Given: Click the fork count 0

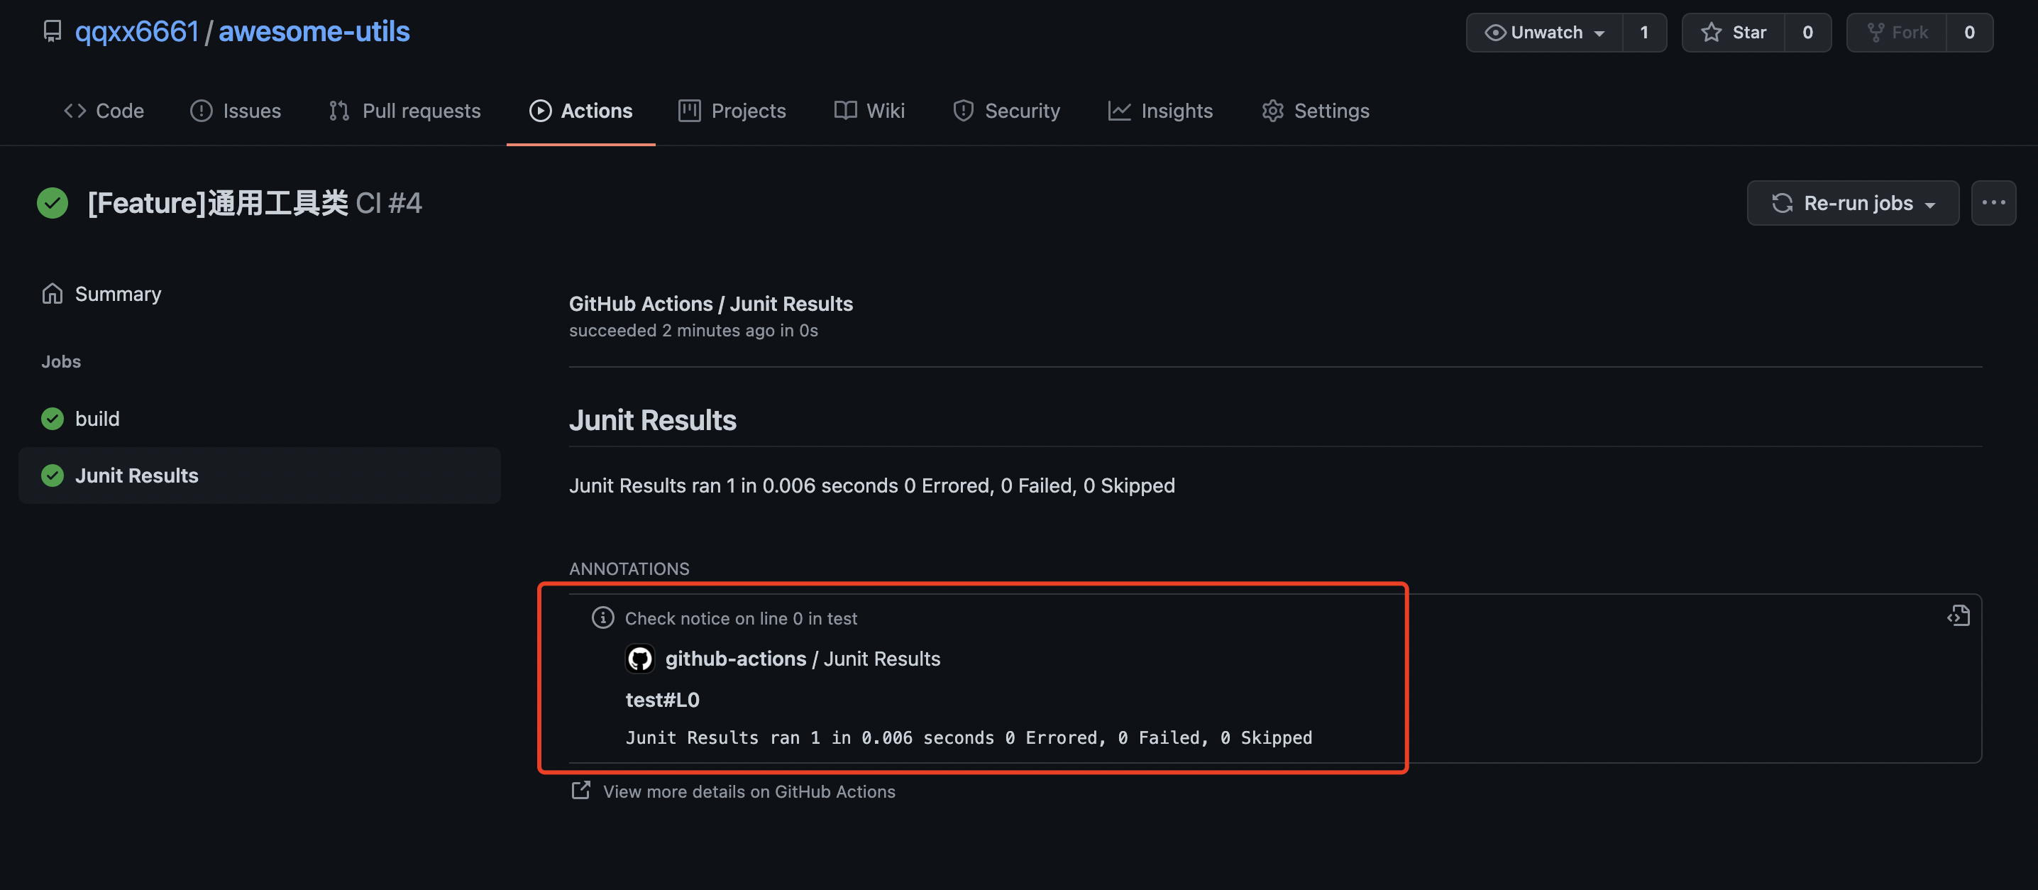Looking at the screenshot, I should tap(1969, 33).
